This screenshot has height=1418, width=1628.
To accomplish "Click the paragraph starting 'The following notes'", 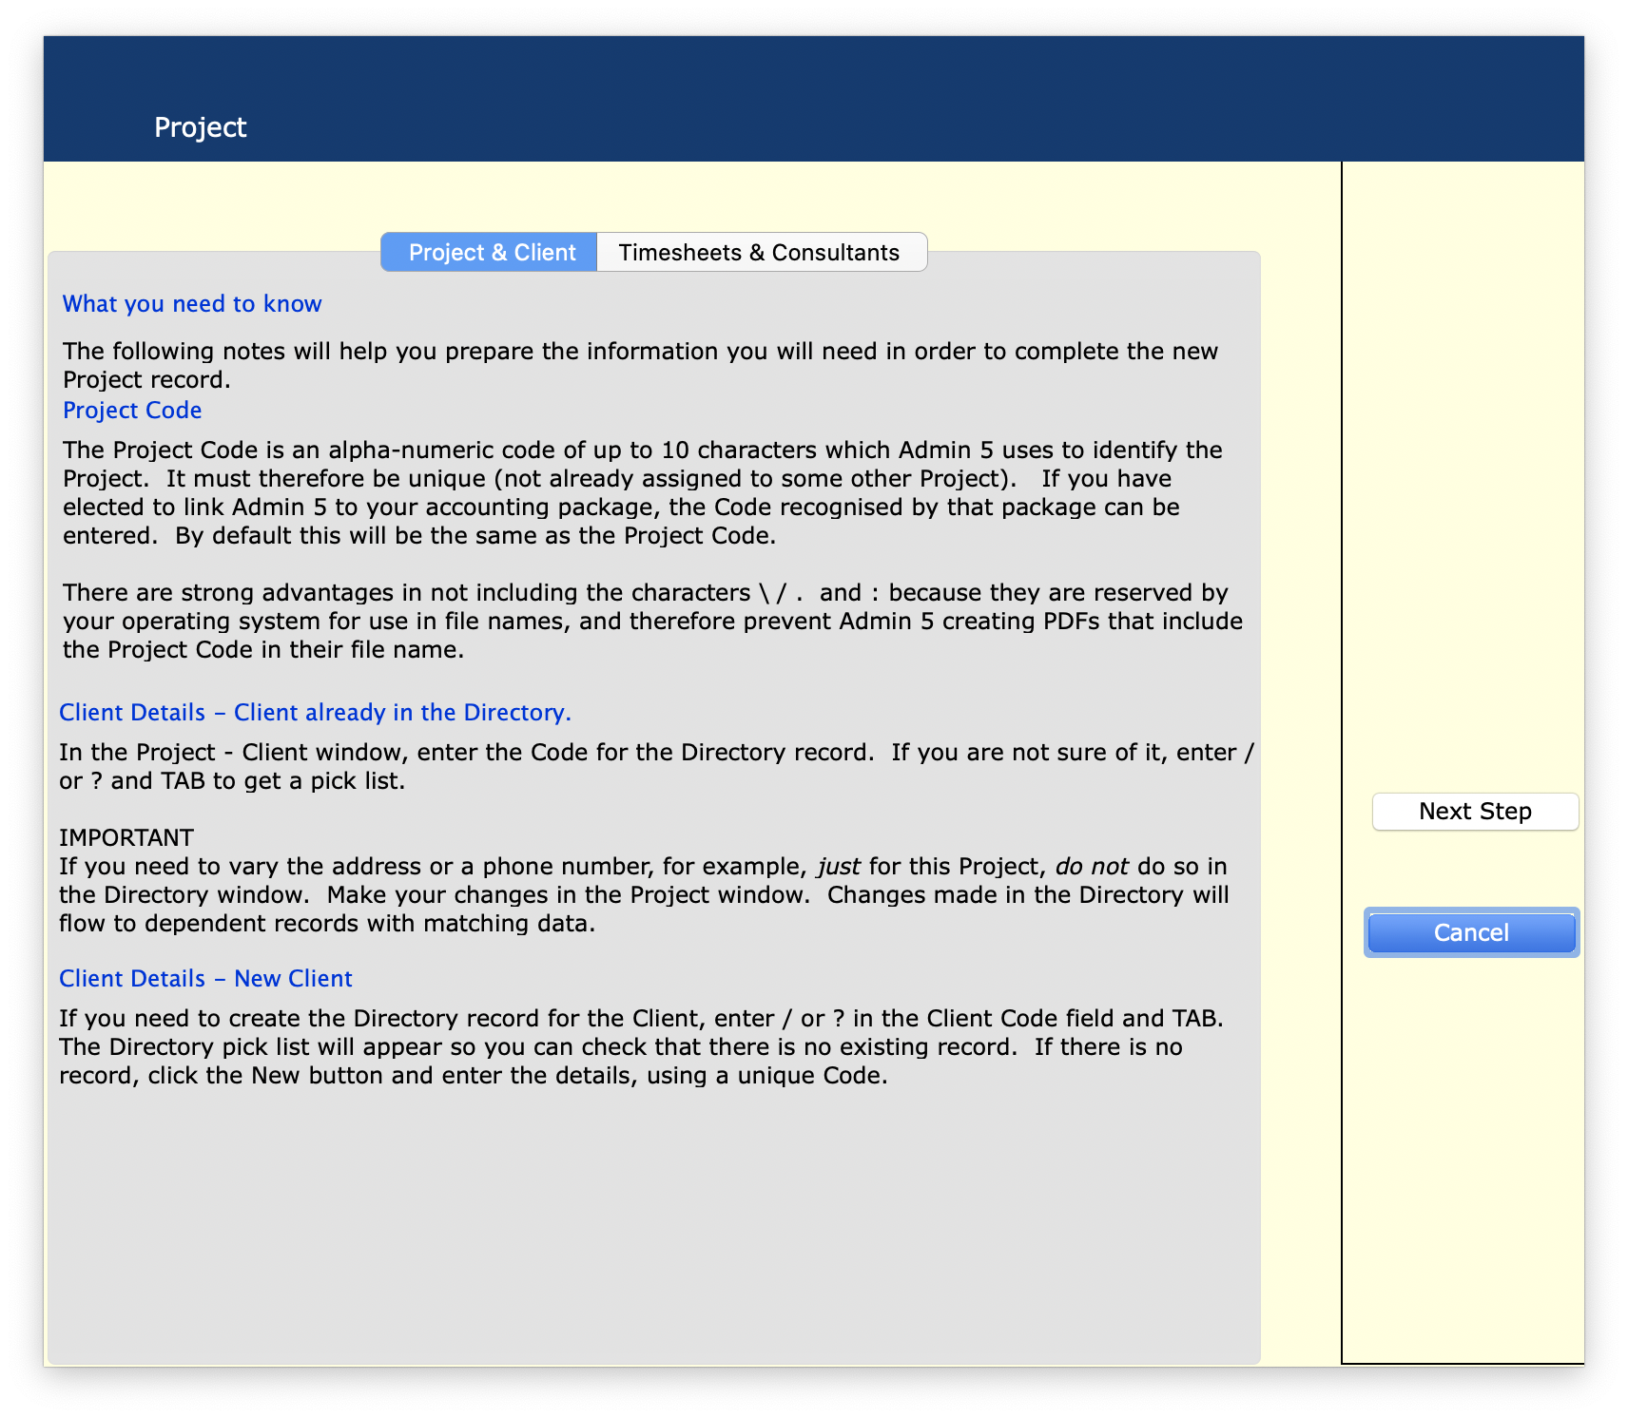I will click(640, 365).
